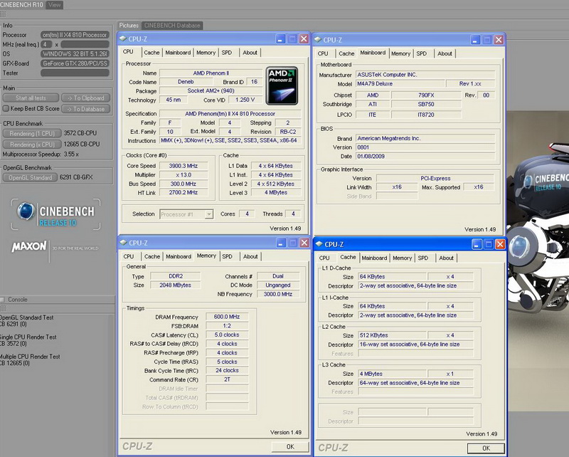Click the title bar icon of the Mainboard CPU-Z window
The height and width of the screenshot is (457, 569).
click(318, 40)
